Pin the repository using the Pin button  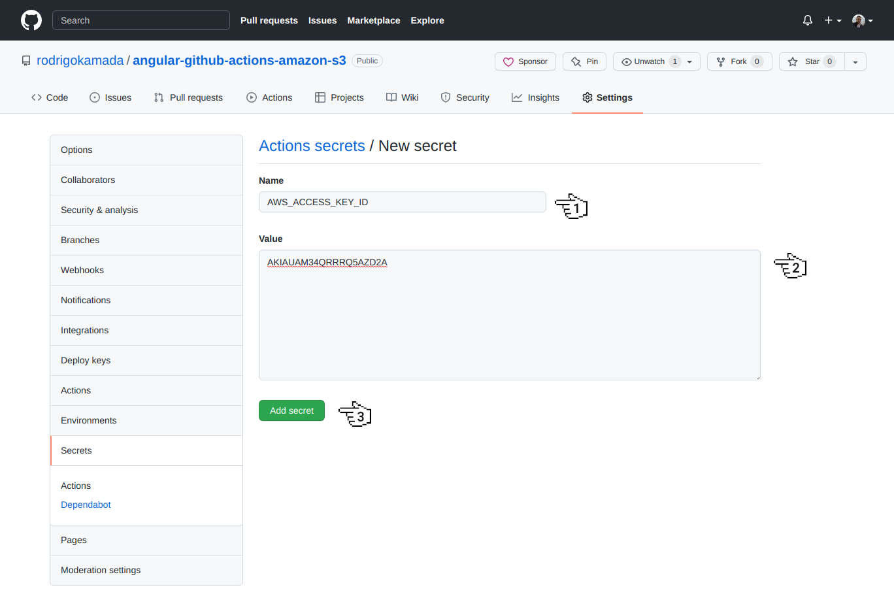tap(584, 61)
